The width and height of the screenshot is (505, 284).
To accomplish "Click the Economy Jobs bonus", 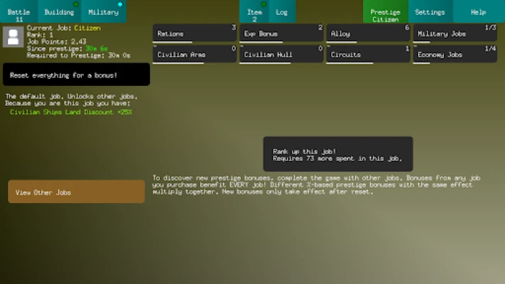I will tap(455, 54).
